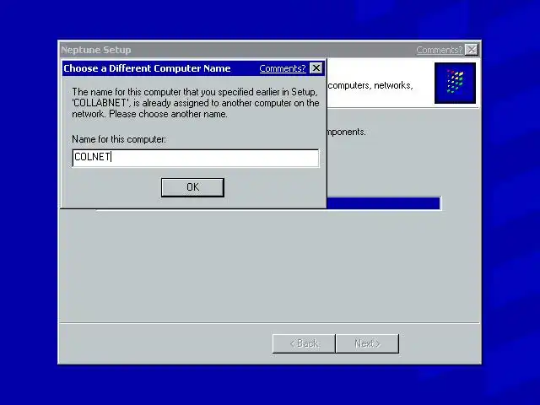Screen dimensions: 540x405
Task: Click the 'Name for this computer' input field
Action: tap(196, 158)
